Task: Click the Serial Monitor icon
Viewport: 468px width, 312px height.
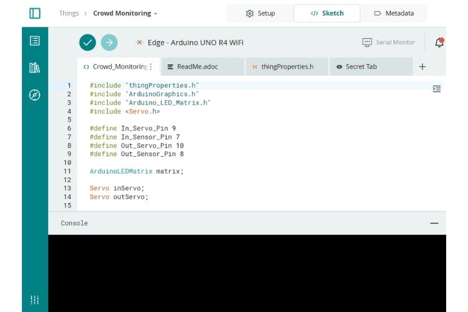Action: click(x=367, y=42)
